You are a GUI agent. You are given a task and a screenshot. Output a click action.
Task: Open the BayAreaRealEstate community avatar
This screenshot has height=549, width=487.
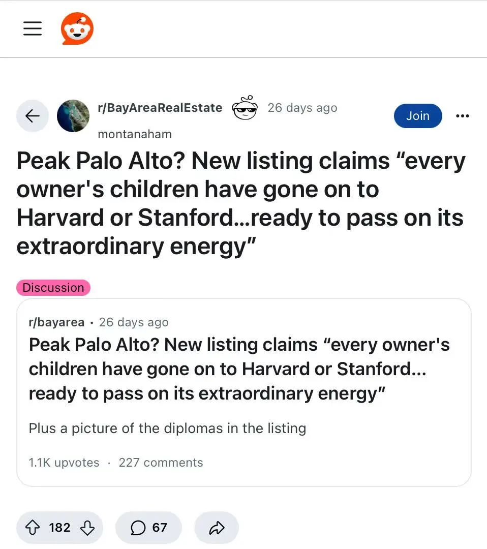tap(73, 115)
